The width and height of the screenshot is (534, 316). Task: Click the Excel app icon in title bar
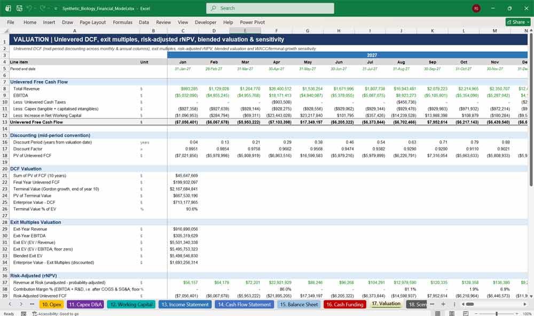pyautogui.click(x=8, y=8)
